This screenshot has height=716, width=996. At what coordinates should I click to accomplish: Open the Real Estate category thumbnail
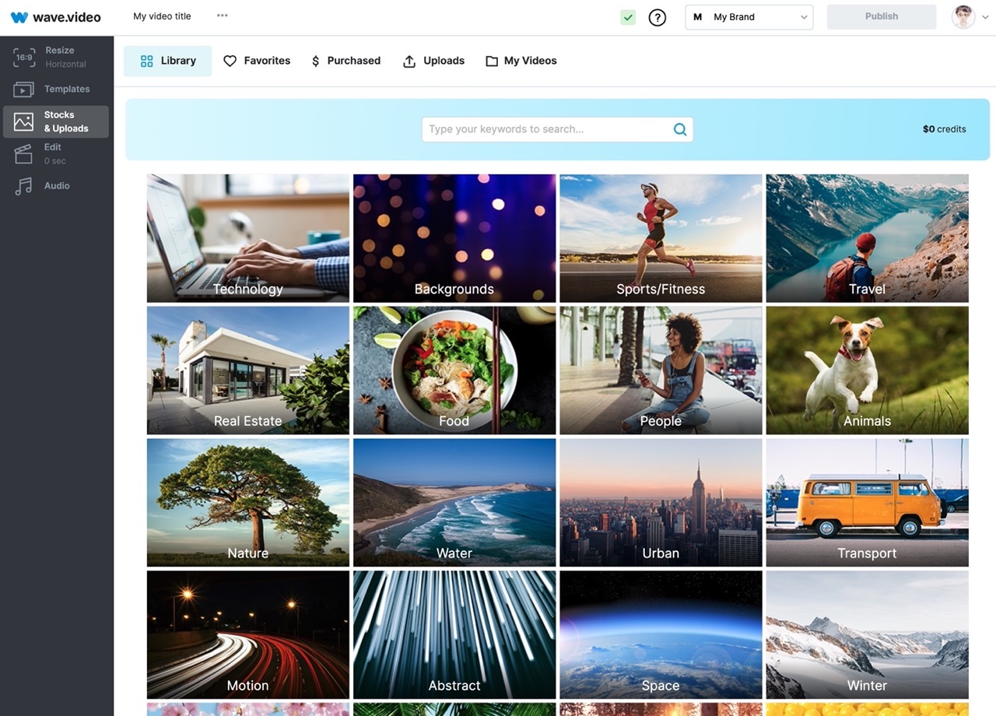point(248,370)
